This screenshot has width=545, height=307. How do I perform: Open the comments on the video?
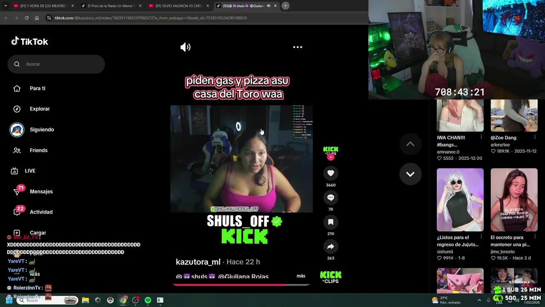coord(330,197)
